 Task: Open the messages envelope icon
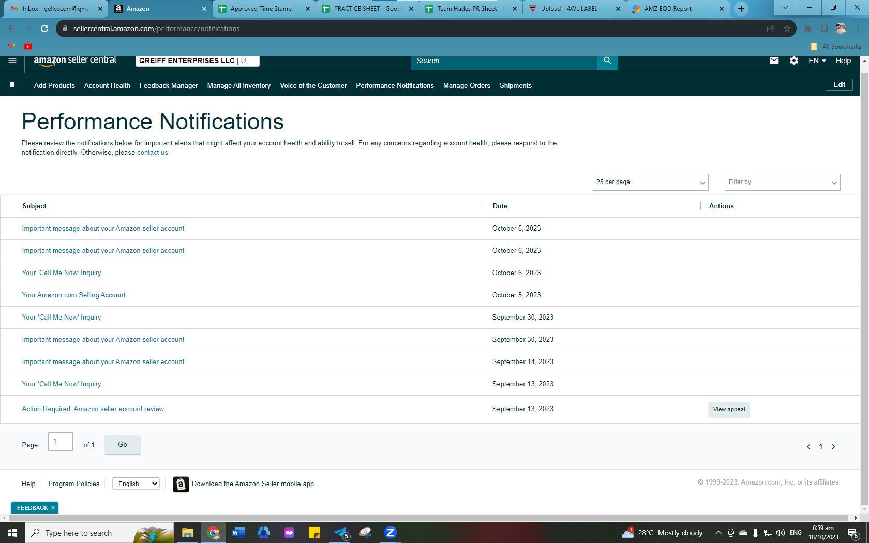(x=774, y=61)
